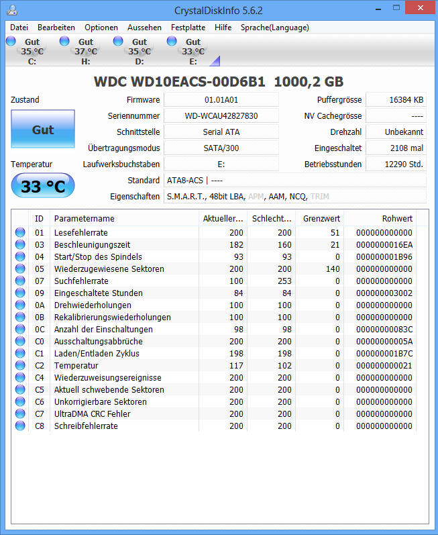Click status orb for Drehwiederholungen row

click(x=20, y=305)
